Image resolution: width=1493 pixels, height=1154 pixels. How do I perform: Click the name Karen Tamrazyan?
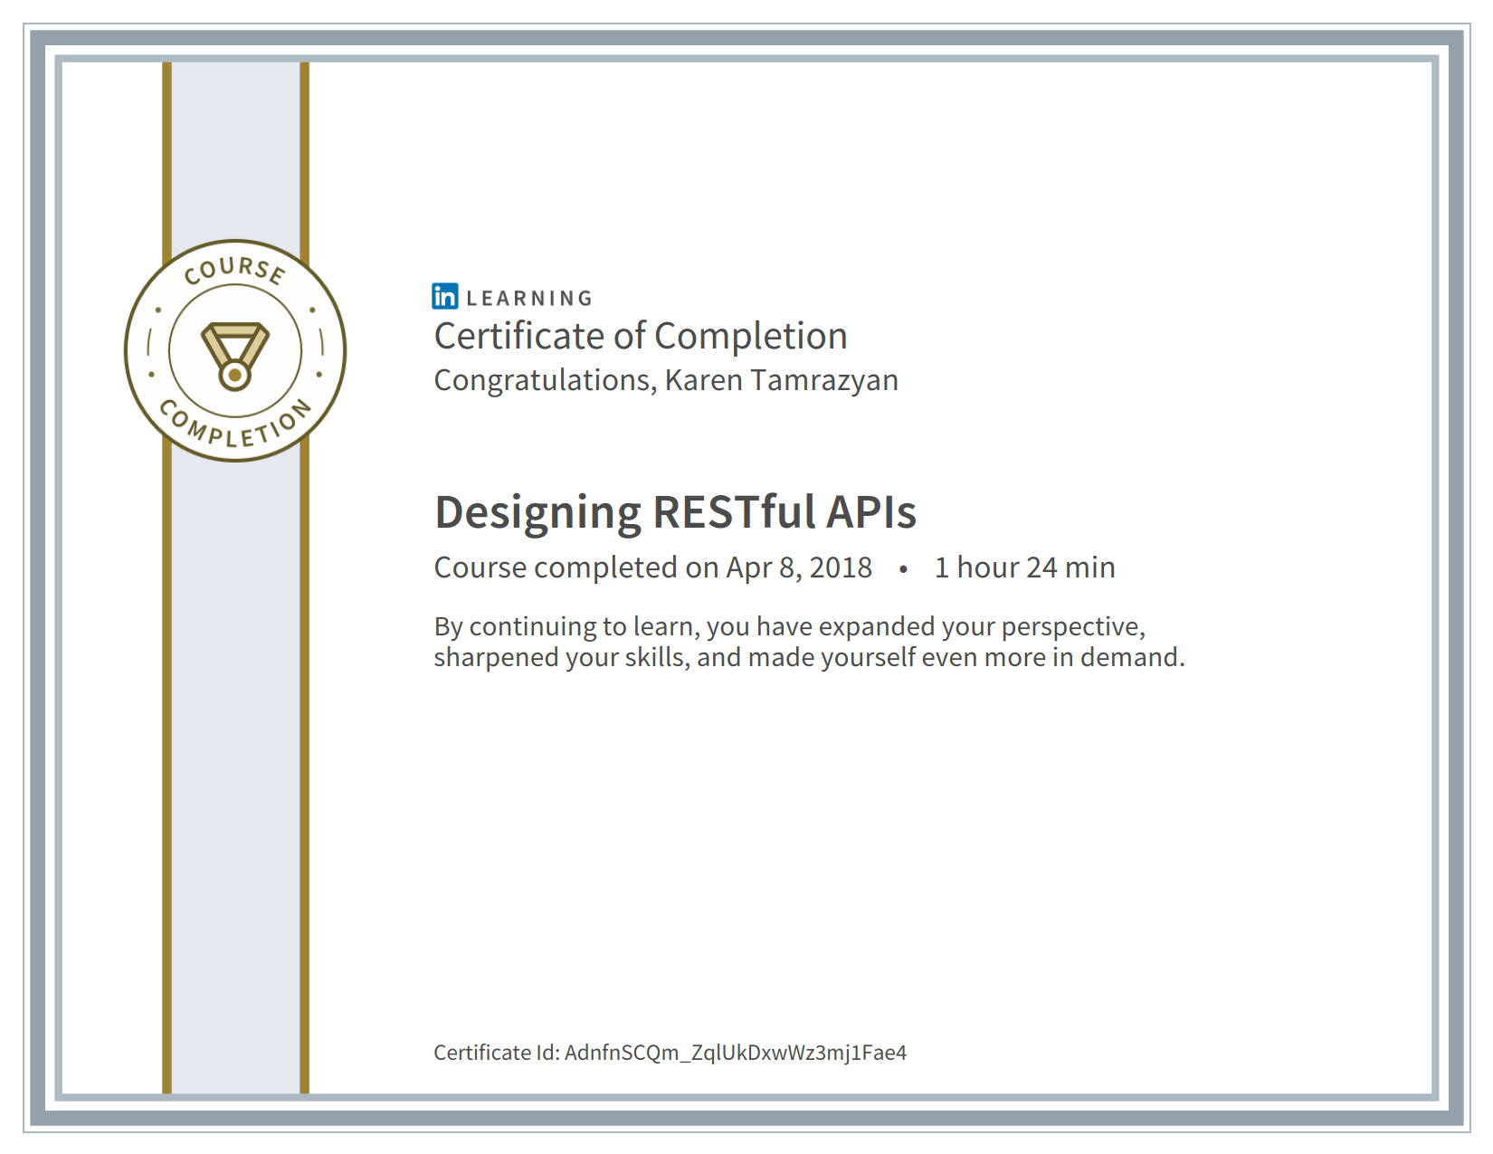point(781,380)
